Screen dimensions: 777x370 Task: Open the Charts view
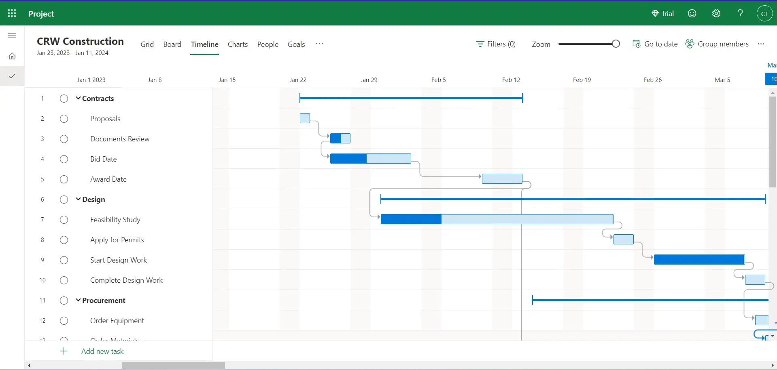coord(238,44)
